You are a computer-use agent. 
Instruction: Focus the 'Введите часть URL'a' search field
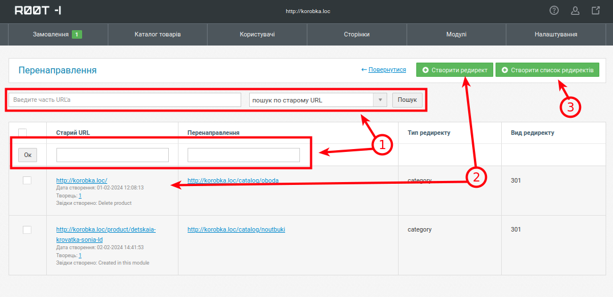click(x=125, y=100)
